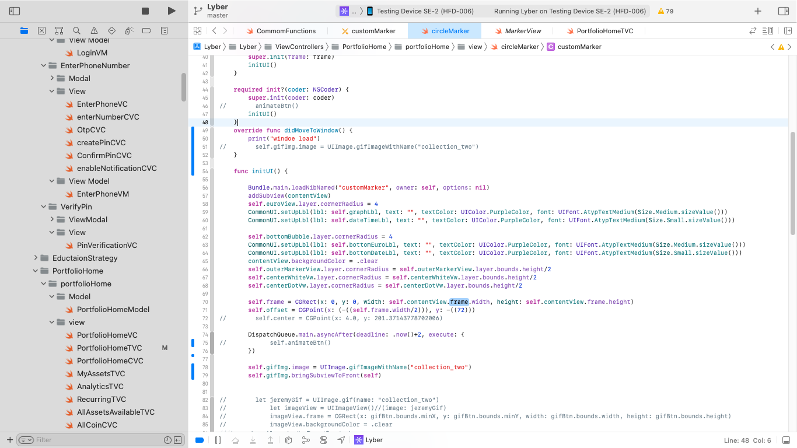
Task: Open the debug navigator
Action: (x=129, y=30)
